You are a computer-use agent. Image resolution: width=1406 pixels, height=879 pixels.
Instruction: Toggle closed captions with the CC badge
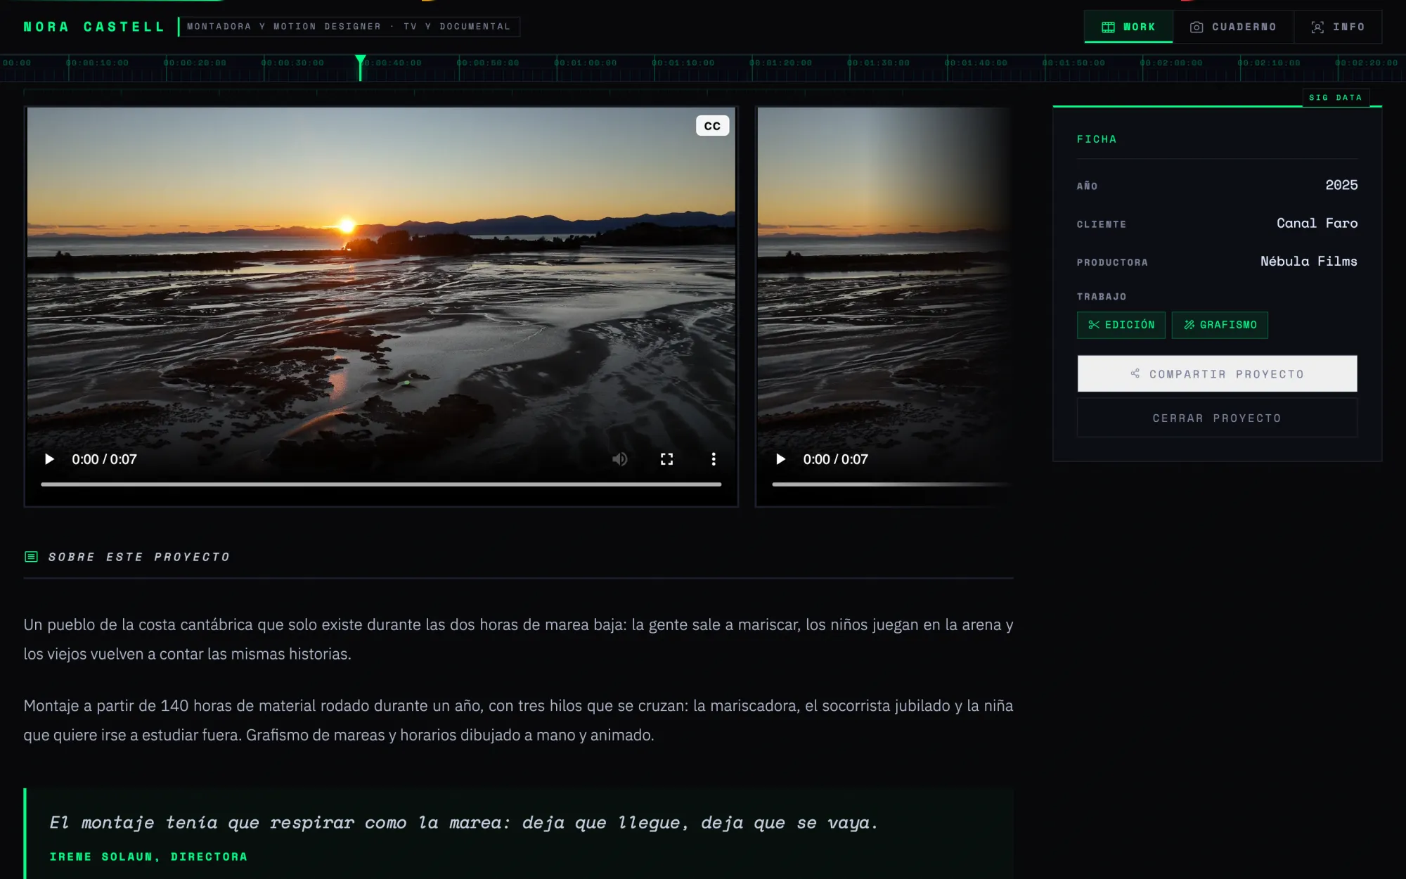(712, 126)
